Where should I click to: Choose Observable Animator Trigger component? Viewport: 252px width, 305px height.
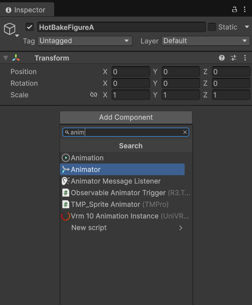125,193
